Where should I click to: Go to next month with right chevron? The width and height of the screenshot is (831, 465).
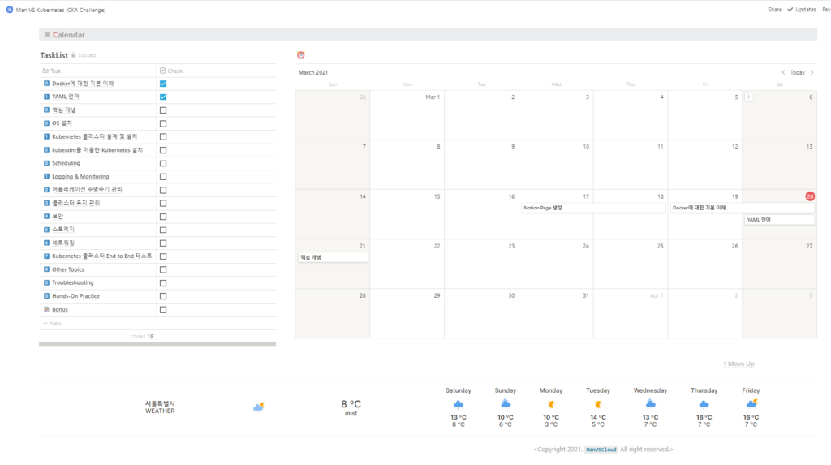click(812, 72)
